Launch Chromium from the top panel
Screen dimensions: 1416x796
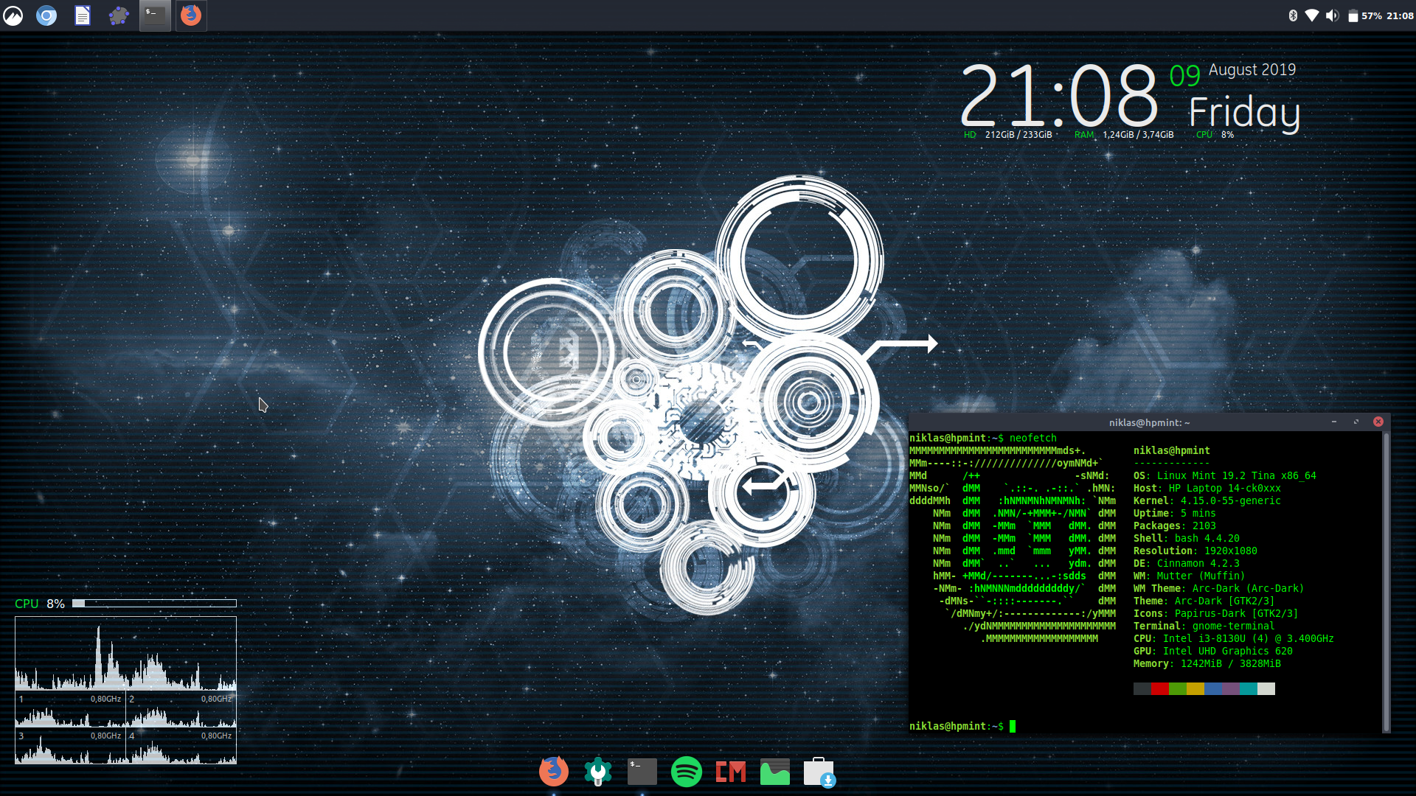[x=46, y=15]
